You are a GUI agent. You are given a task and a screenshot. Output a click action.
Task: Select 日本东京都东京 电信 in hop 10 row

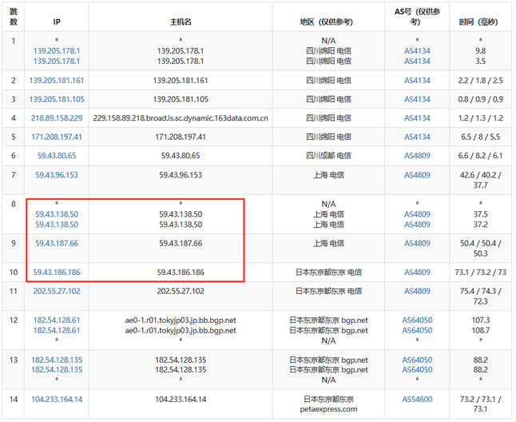(328, 273)
